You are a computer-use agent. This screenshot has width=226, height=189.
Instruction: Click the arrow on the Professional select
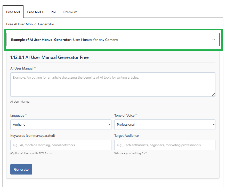(x=214, y=125)
